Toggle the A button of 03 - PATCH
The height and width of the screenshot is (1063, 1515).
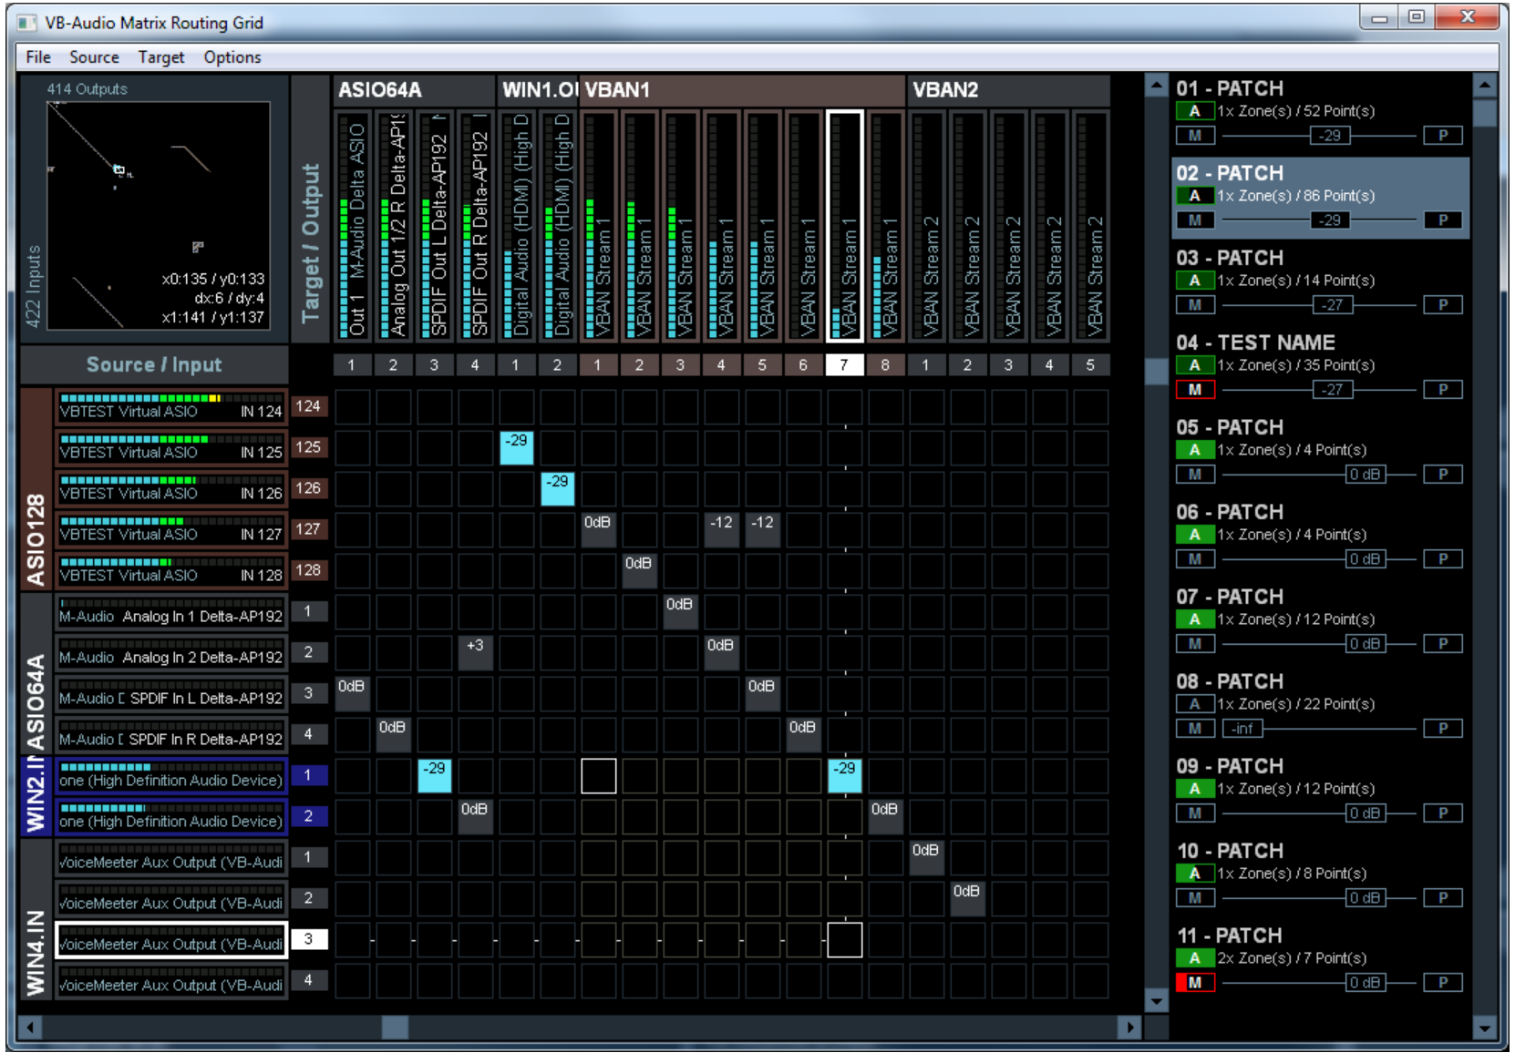click(x=1194, y=281)
